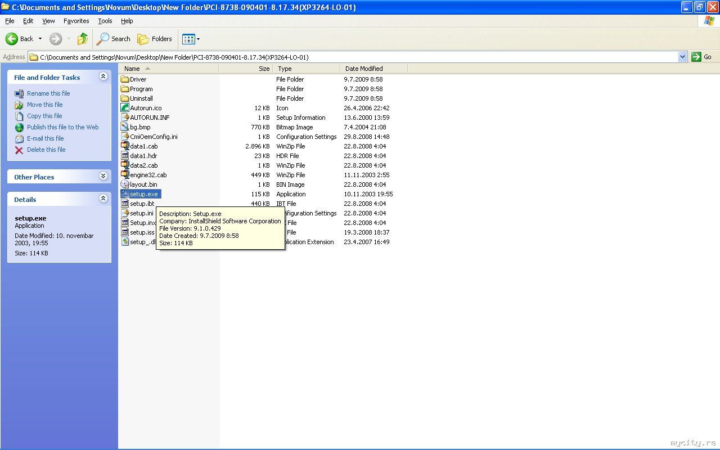Screen dimensions: 720x450
Task: Select the engine32.cab archive icon
Action: click(x=125, y=175)
